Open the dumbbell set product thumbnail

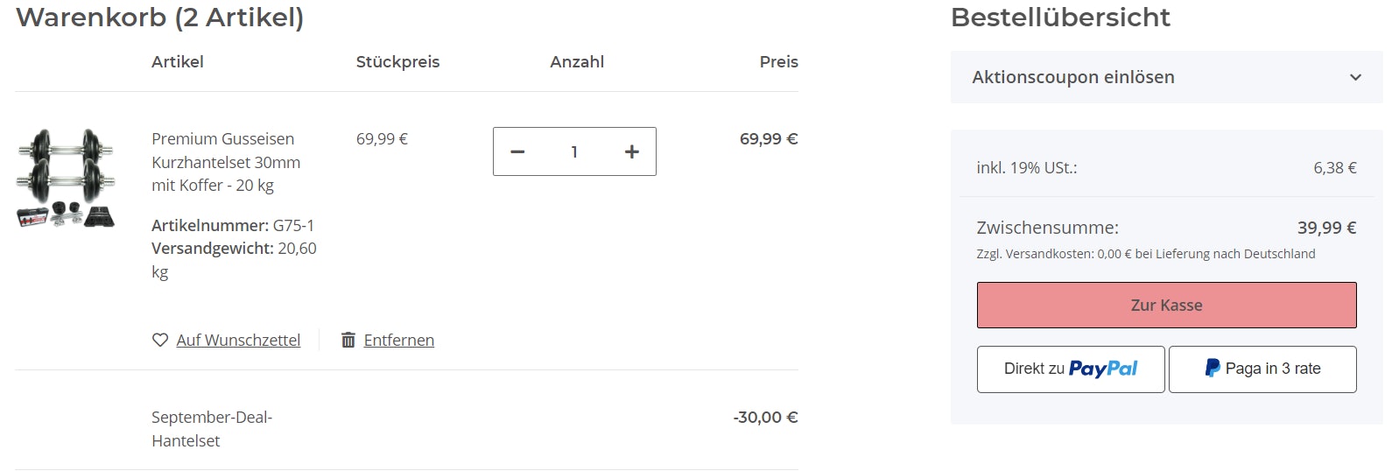[66, 179]
